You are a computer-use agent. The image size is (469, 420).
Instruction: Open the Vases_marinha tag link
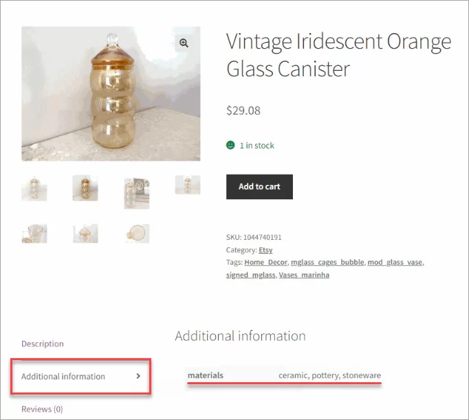(304, 275)
